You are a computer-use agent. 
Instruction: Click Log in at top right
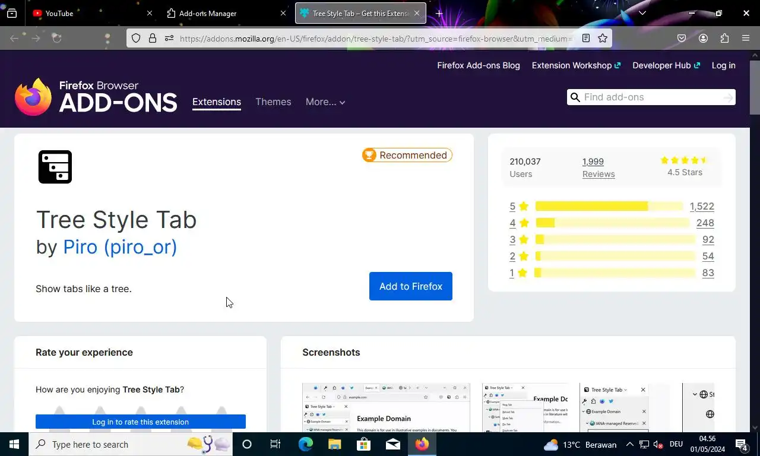(x=723, y=65)
